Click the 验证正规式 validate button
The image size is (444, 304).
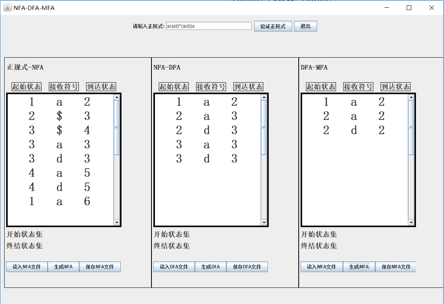click(x=273, y=26)
